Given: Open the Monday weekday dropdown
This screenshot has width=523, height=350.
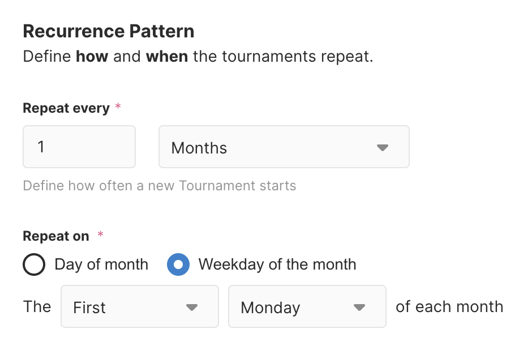Looking at the screenshot, I should point(306,306).
